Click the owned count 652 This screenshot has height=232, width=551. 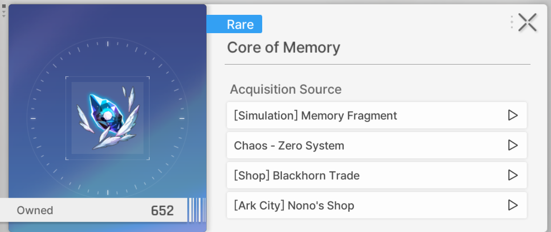point(162,211)
